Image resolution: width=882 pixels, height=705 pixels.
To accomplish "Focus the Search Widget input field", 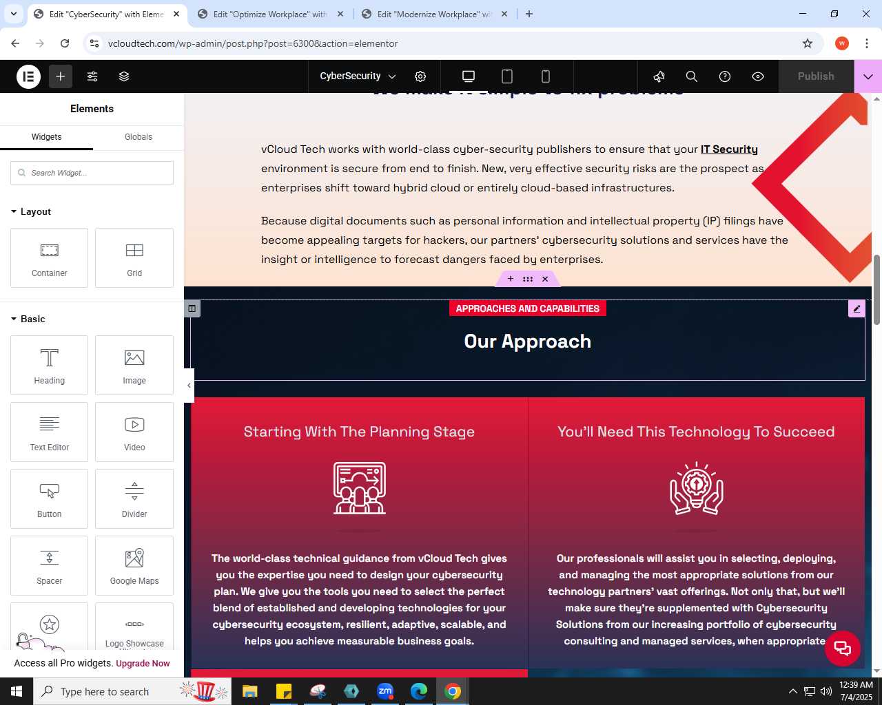I will click(x=92, y=173).
